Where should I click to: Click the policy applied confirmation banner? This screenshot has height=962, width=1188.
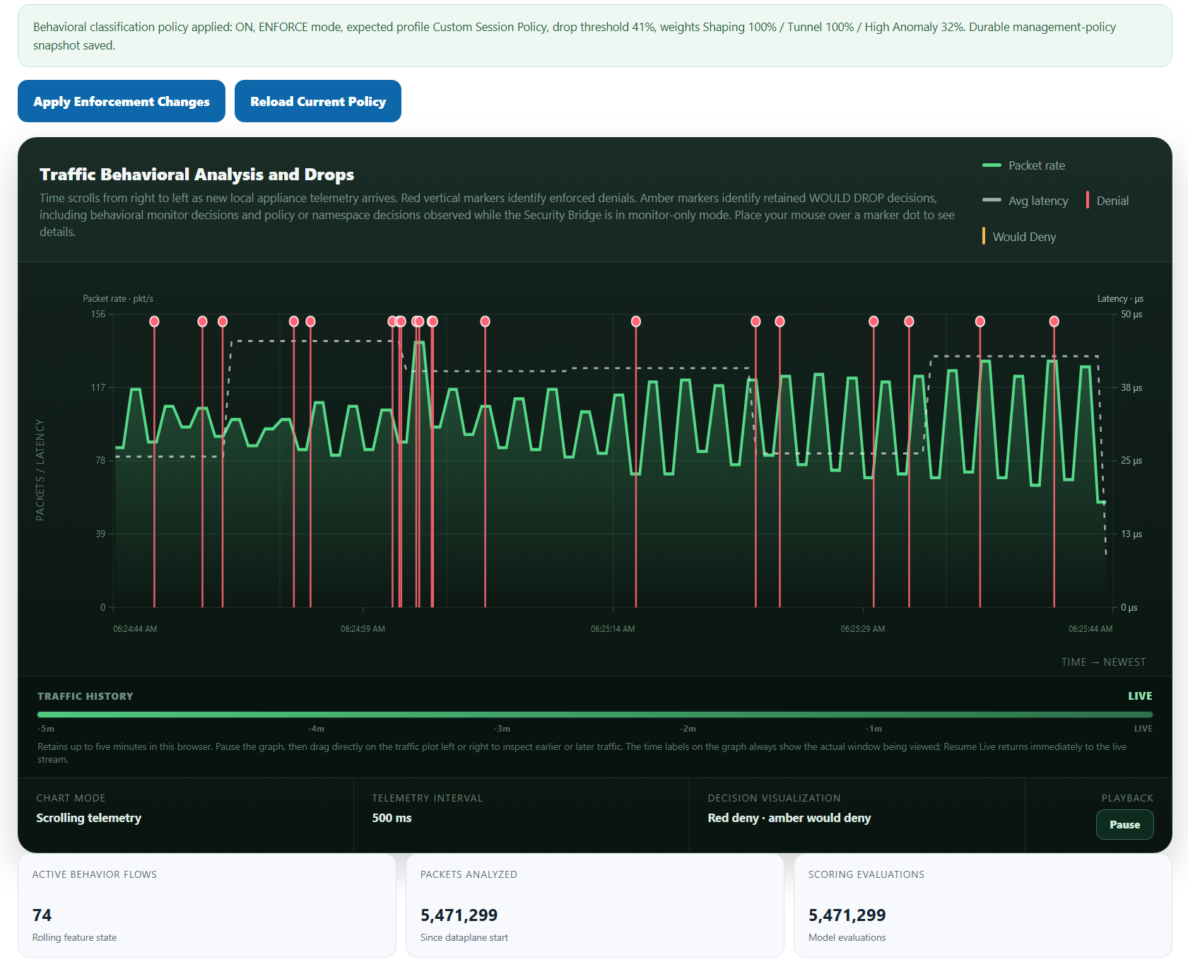point(595,36)
